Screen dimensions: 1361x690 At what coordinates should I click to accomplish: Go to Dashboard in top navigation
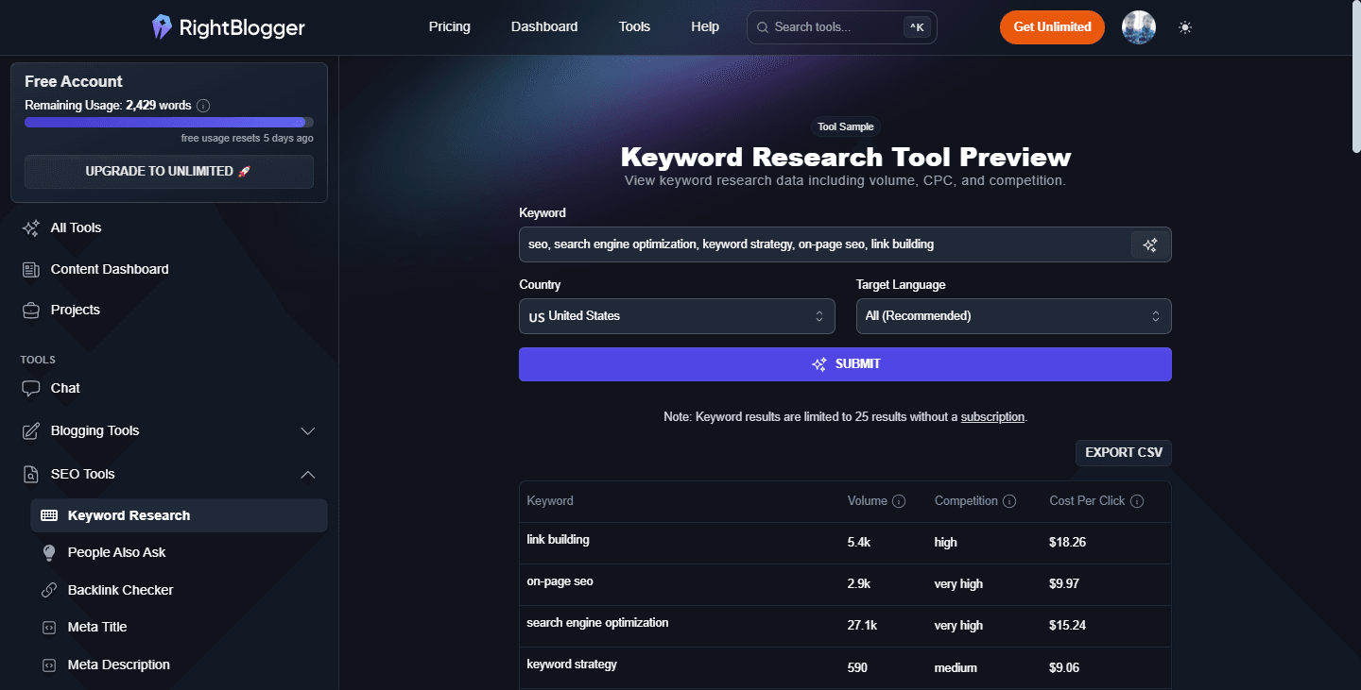point(544,26)
